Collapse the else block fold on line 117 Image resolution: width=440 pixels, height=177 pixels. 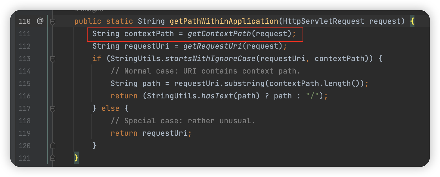(x=52, y=108)
